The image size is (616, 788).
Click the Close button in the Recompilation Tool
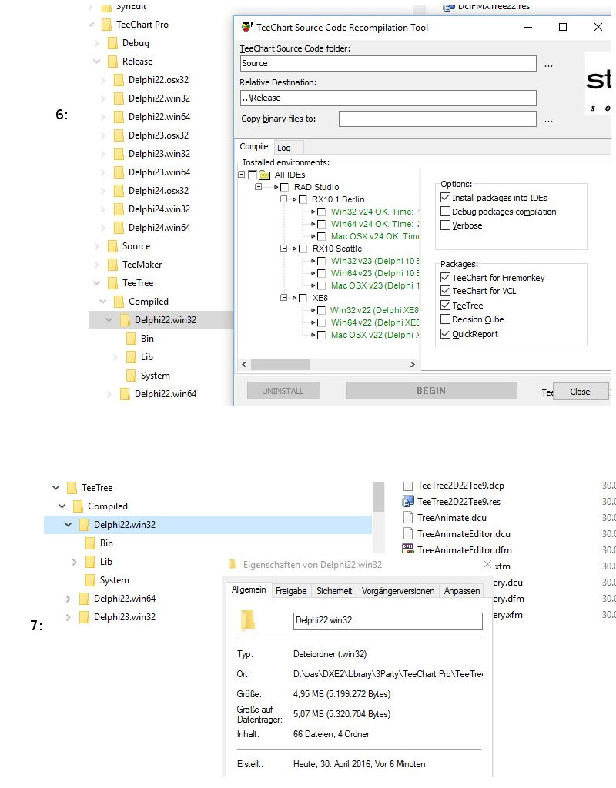pos(581,392)
